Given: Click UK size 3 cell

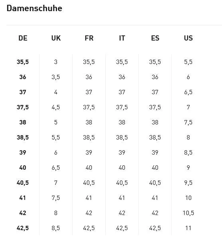Looking at the screenshot, I should point(56,62).
